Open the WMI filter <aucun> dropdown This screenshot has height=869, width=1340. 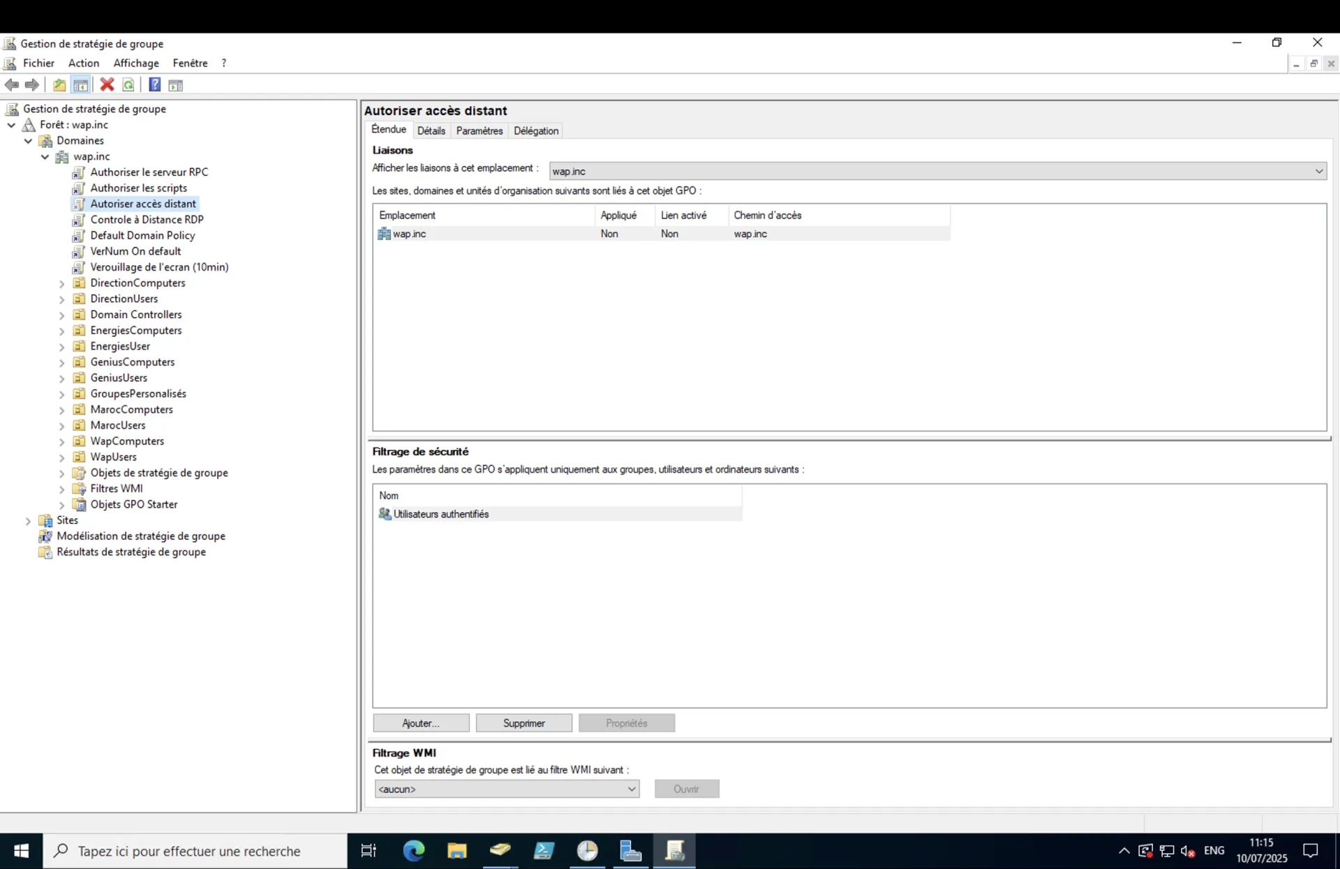pos(507,789)
